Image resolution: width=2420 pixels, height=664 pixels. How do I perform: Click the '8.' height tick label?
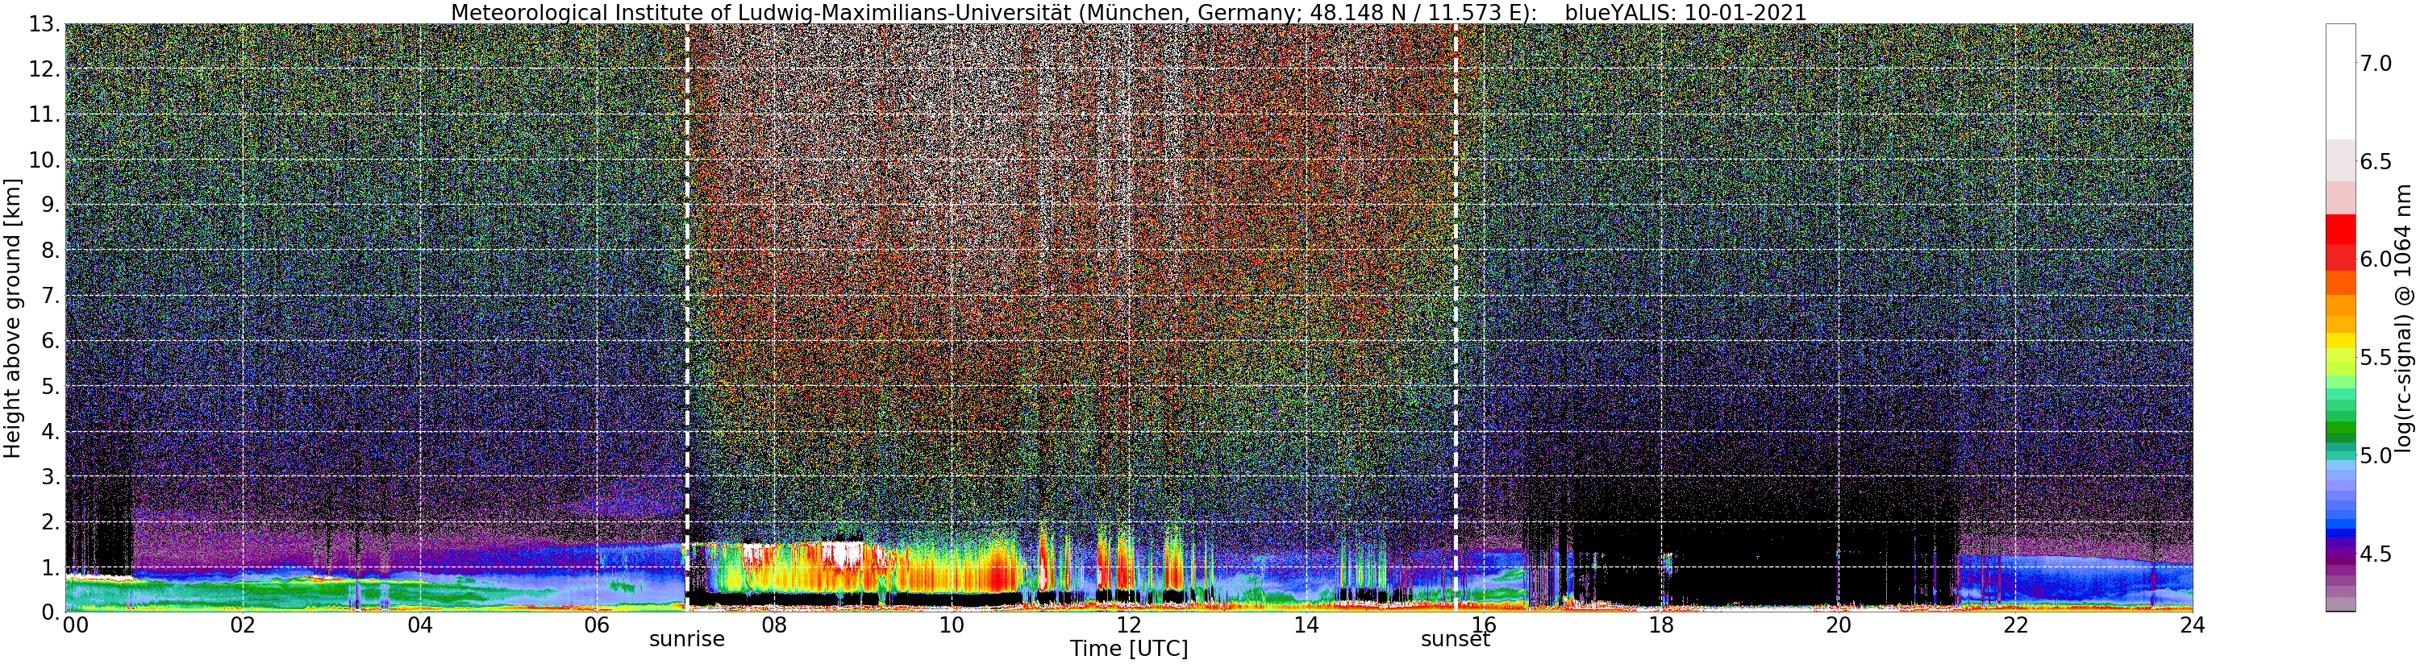click(x=50, y=250)
